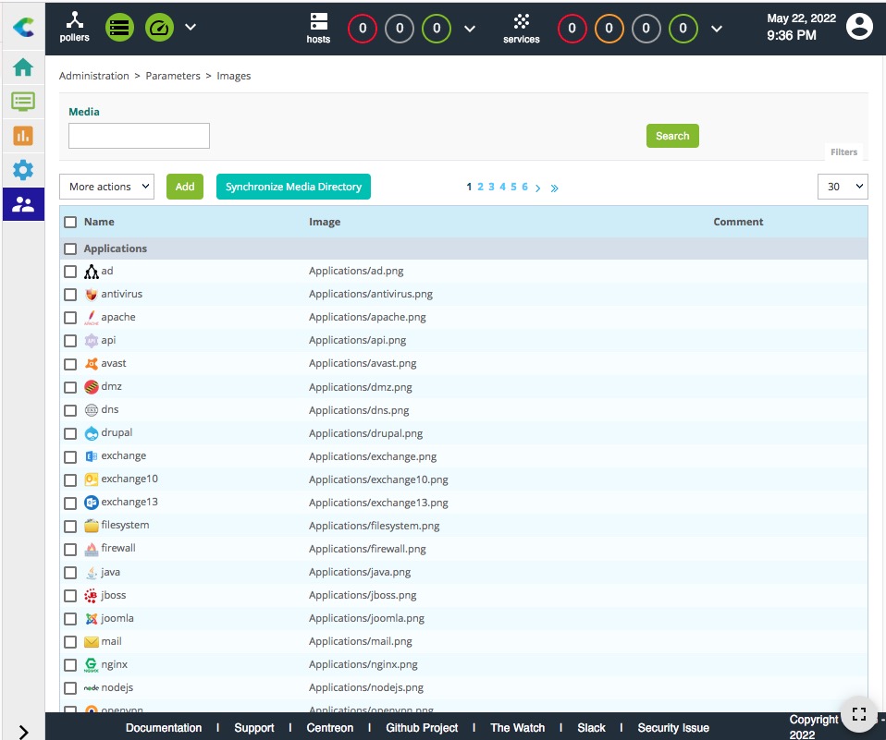Toggle the select-all checkbox beside Name
The height and width of the screenshot is (740, 886).
coord(70,222)
